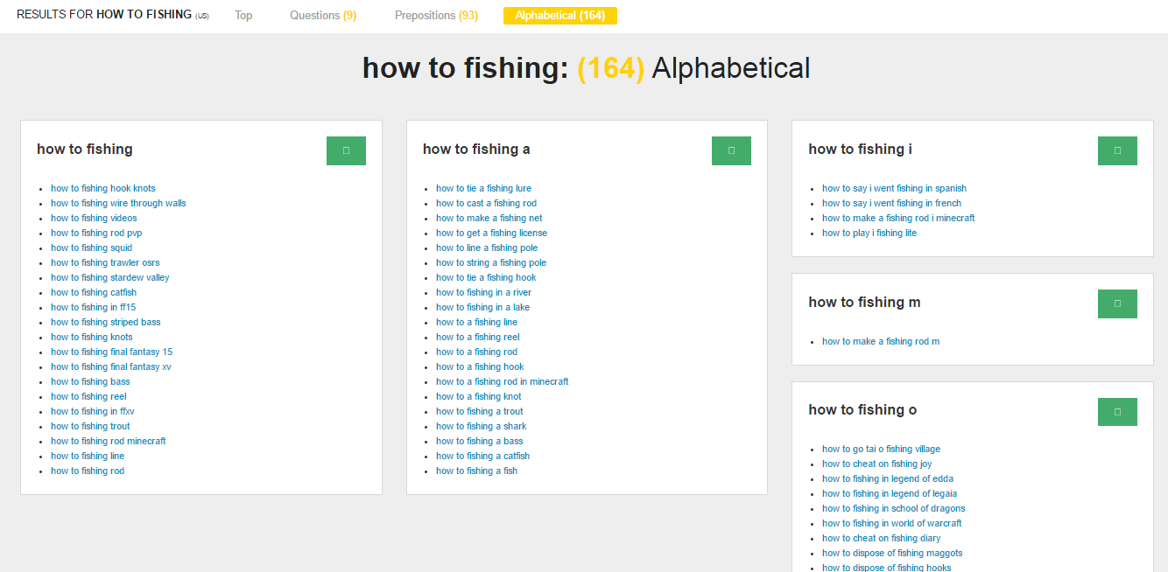Open 'how to fishing trawler osrs' link
1168x572 pixels.
[x=105, y=262]
